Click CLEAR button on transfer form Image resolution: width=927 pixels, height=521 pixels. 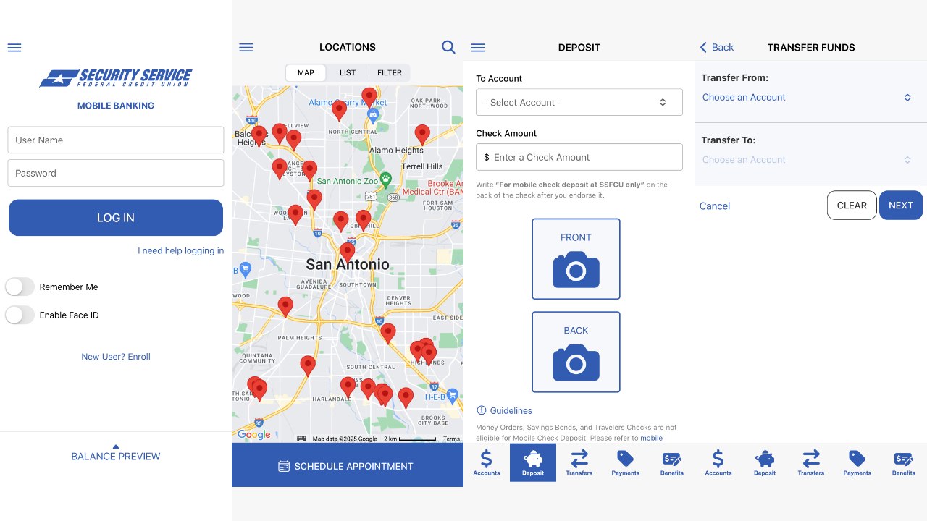tap(852, 206)
